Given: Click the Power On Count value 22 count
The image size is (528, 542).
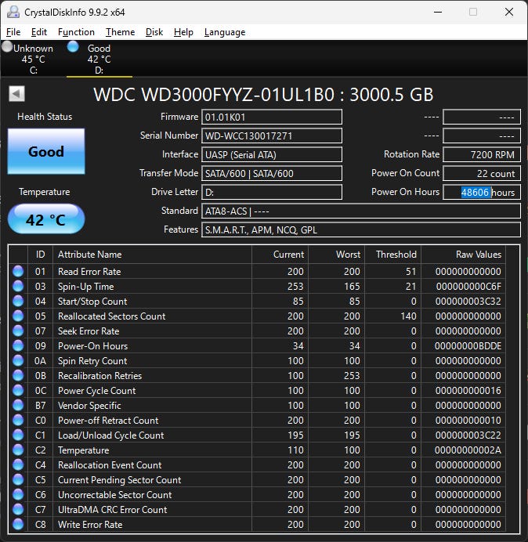Looking at the screenshot, I should point(482,173).
